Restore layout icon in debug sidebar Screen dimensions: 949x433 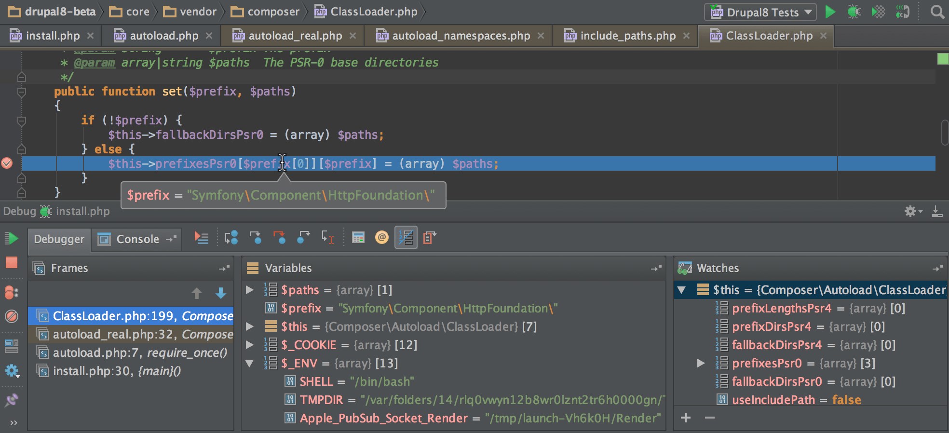pos(12,346)
